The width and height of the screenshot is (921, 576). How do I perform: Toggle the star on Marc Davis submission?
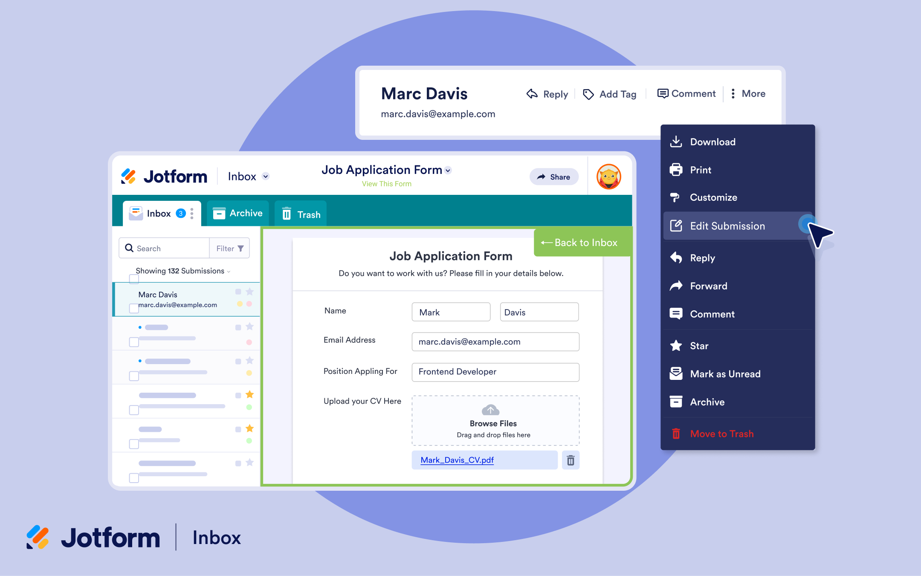click(x=249, y=292)
